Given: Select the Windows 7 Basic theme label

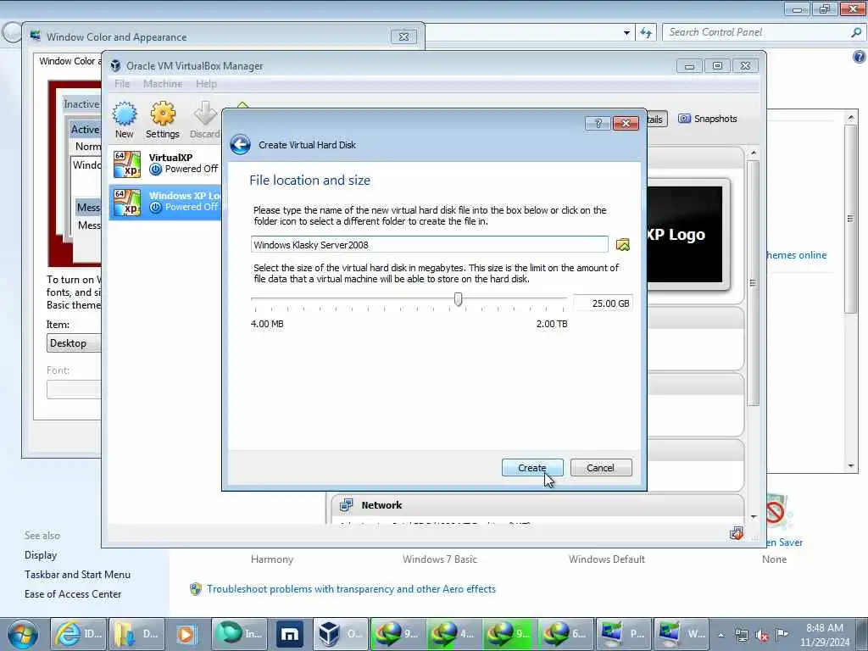Looking at the screenshot, I should tap(440, 559).
